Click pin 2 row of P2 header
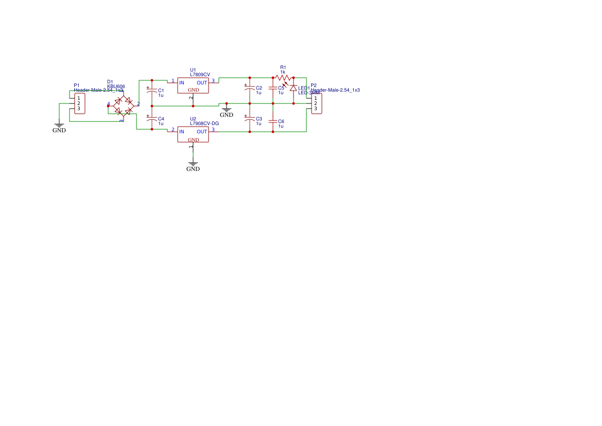Image resolution: width=602 pixels, height=426 pixels. click(x=317, y=103)
